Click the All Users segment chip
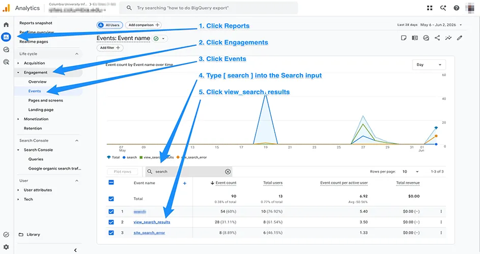Viewport: 480px width, 254px height. coord(110,25)
